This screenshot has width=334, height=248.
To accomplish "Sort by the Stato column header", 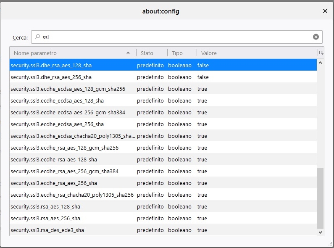I will pyautogui.click(x=152, y=53).
